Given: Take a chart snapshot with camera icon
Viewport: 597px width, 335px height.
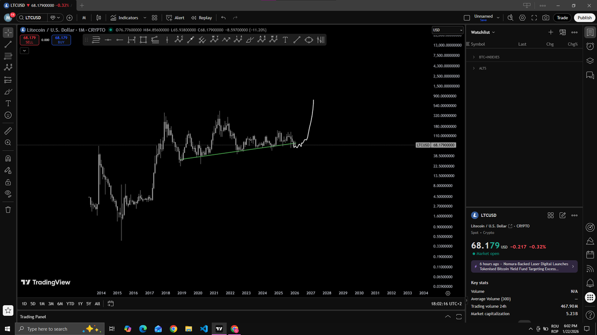Looking at the screenshot, I should pyautogui.click(x=546, y=18).
